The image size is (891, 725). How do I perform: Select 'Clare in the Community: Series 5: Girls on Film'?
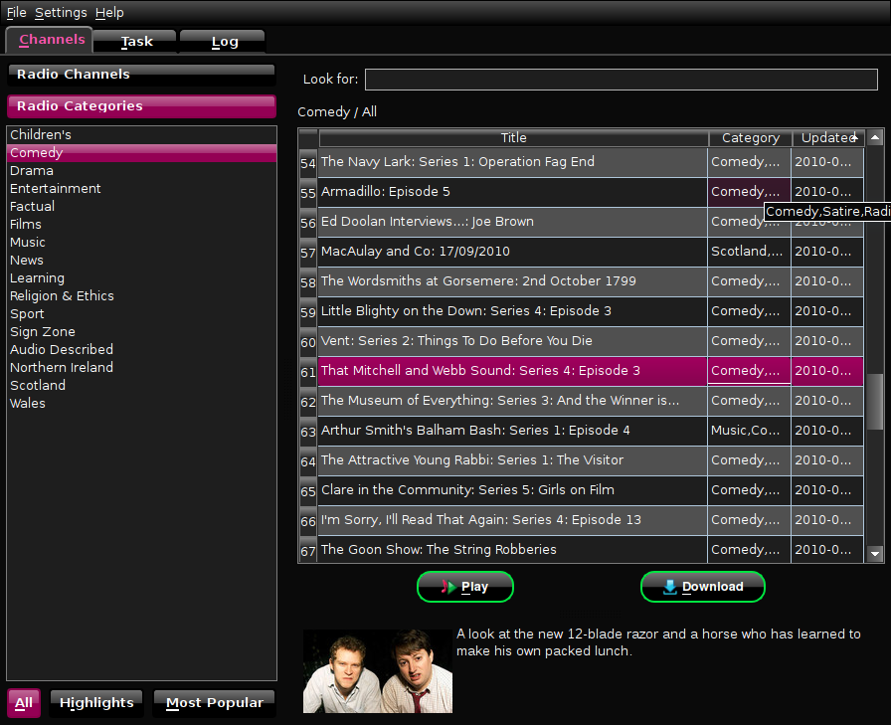tap(512, 490)
